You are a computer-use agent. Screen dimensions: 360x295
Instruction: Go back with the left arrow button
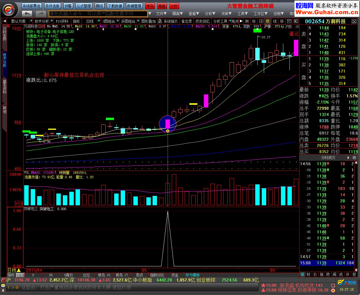click(x=27, y=14)
